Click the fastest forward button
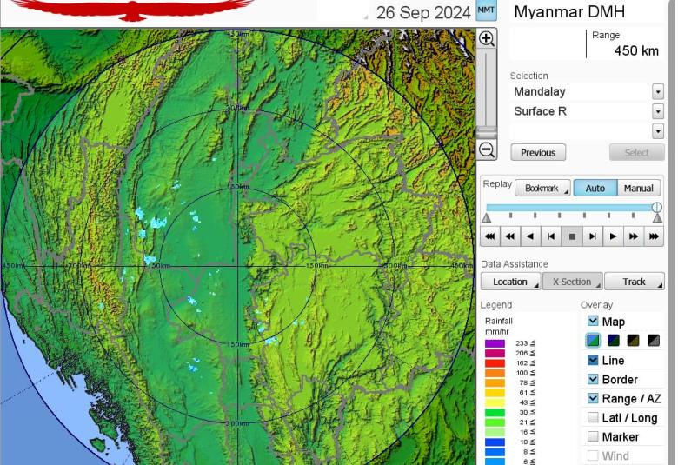This screenshot has height=465, width=678. (654, 236)
